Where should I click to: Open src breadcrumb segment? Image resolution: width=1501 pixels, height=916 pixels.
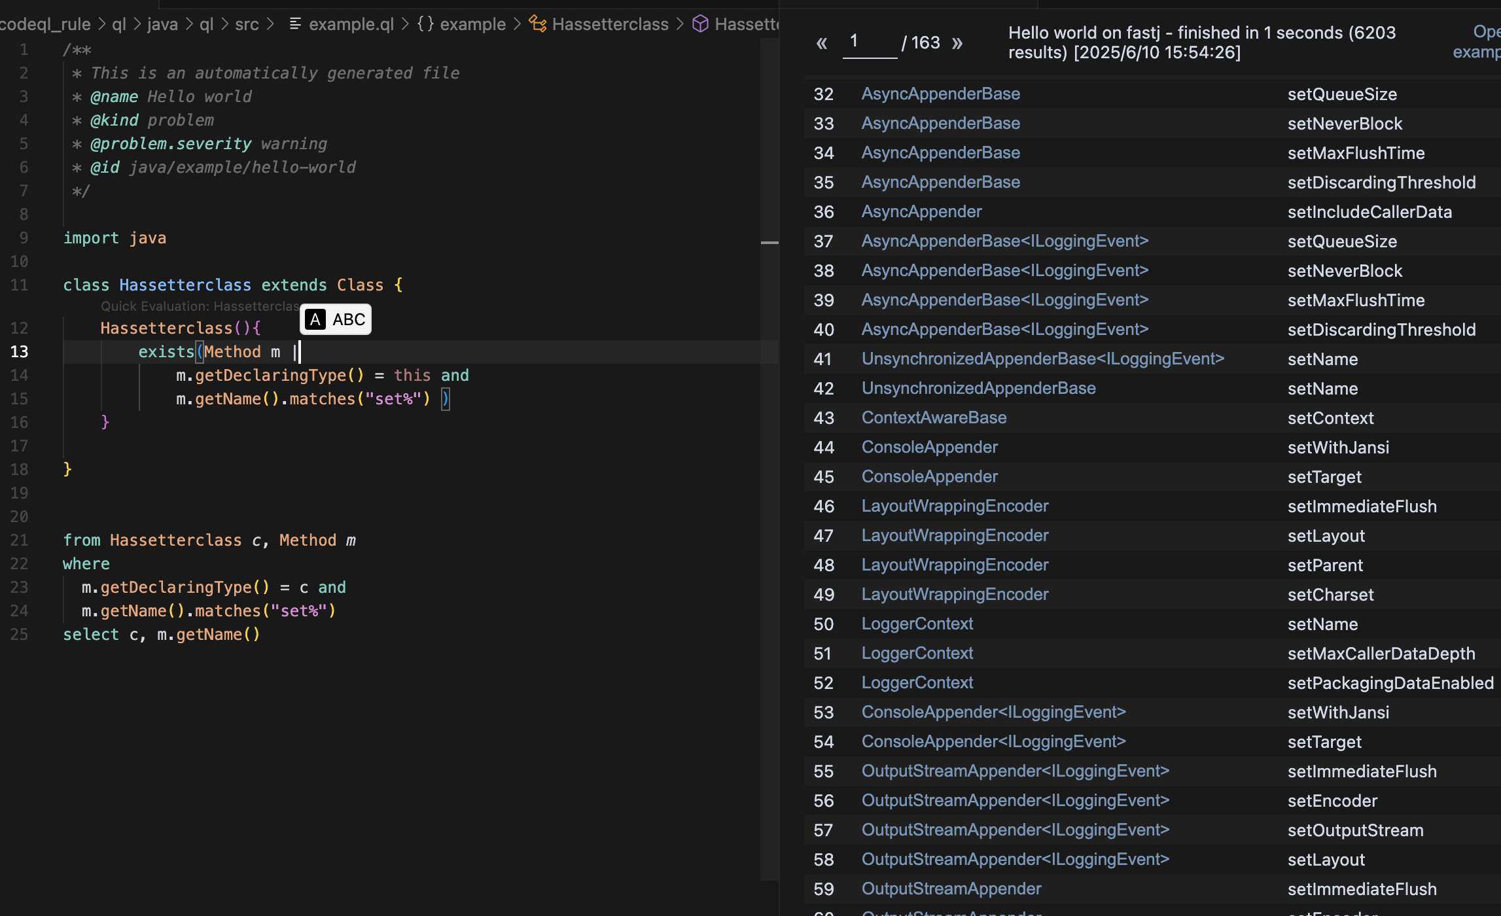[x=247, y=24]
